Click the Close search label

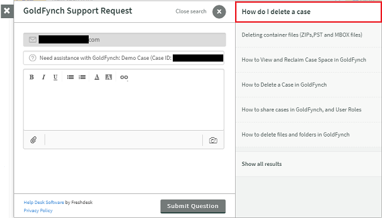pos(191,11)
